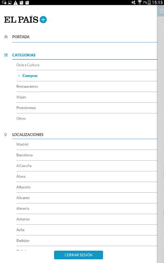Click the CERRAR SESIÓN button
The height and width of the screenshot is (263, 164).
tap(78, 255)
